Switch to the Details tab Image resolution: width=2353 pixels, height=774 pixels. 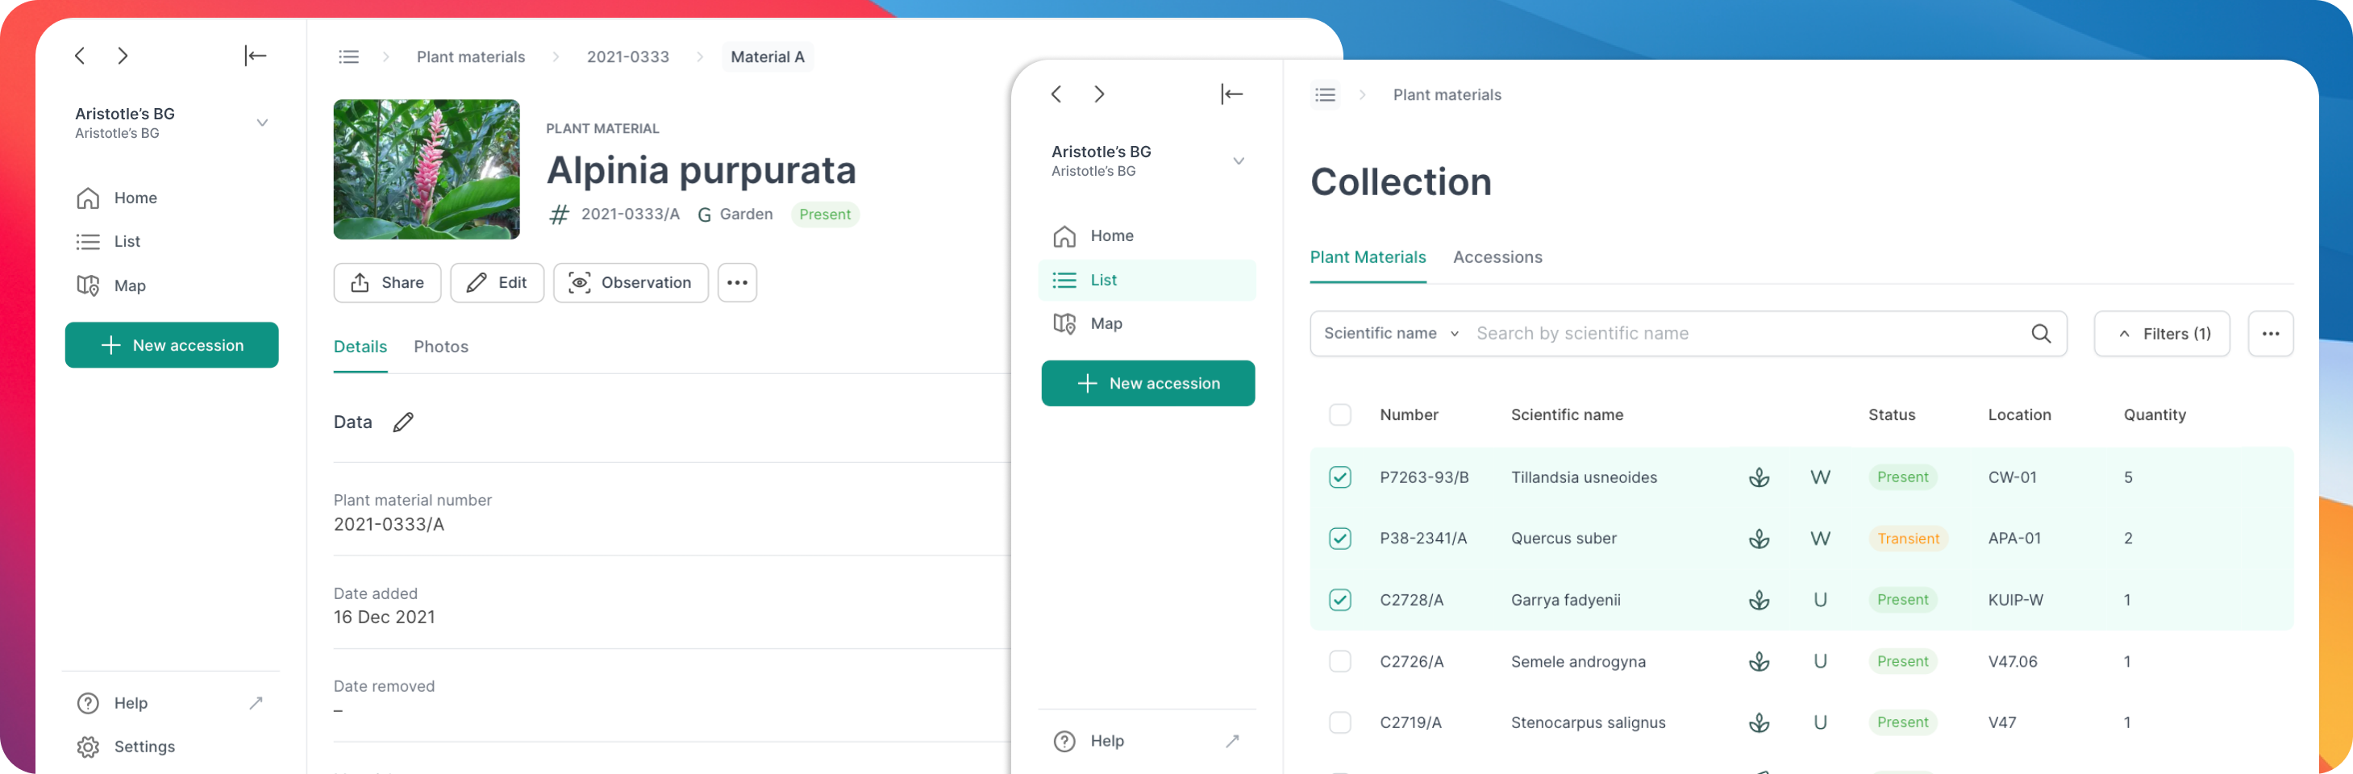pyautogui.click(x=360, y=347)
